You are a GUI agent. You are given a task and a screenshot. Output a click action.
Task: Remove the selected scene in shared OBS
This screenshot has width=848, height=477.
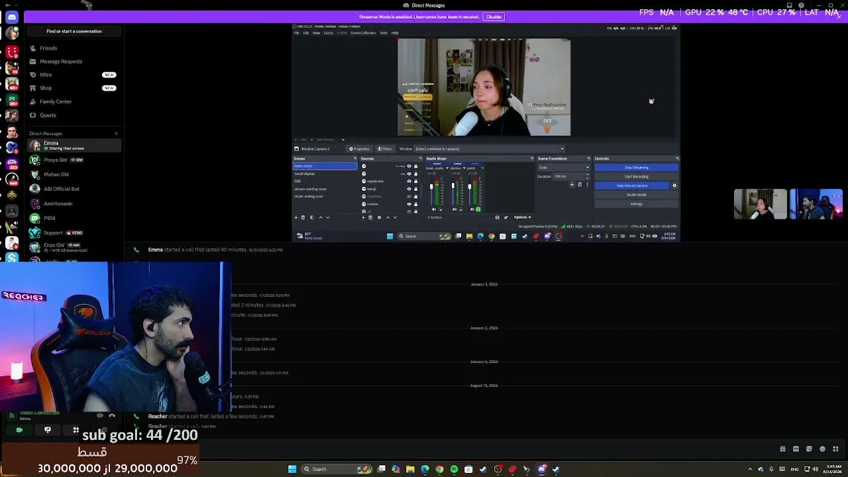tap(303, 217)
